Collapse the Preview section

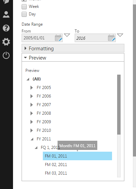point(73,58)
